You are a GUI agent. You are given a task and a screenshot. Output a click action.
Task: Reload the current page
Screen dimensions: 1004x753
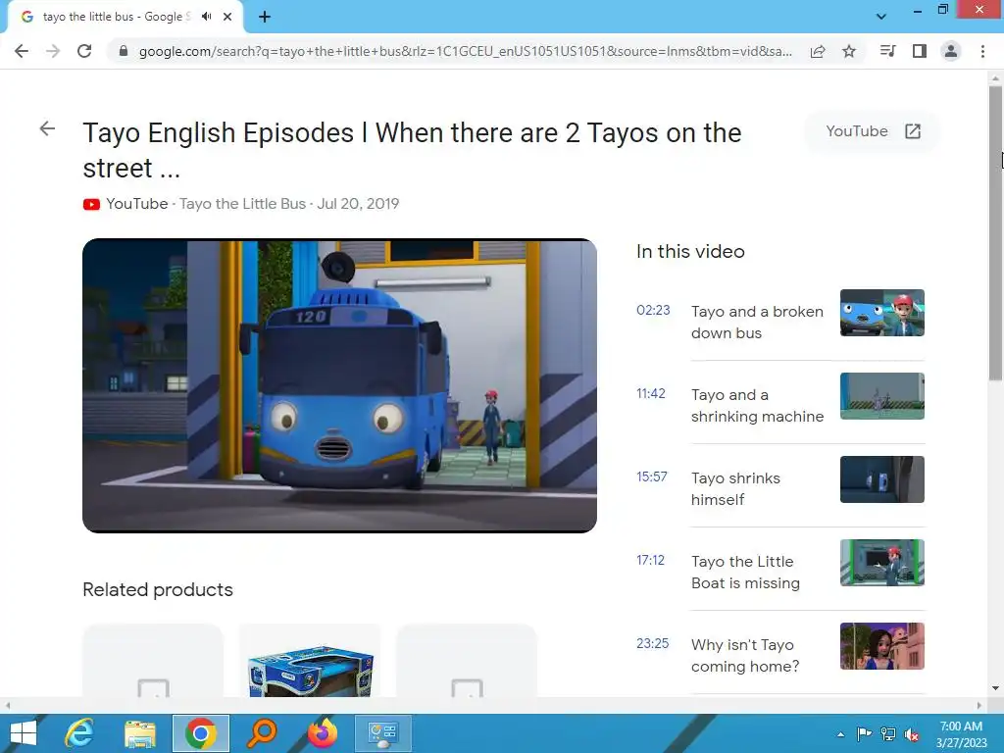[84, 51]
